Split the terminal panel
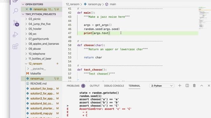The height and width of the screenshot is (118, 211). point(187,86)
